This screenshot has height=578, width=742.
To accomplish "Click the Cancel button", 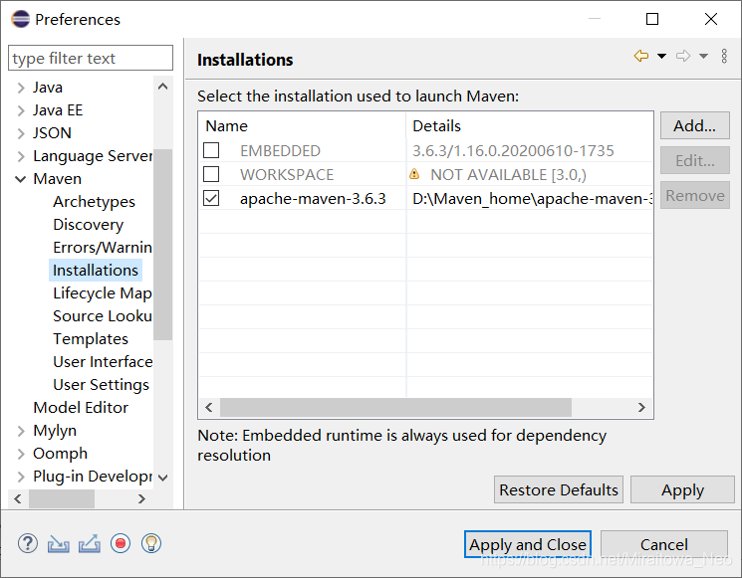I will pos(664,544).
